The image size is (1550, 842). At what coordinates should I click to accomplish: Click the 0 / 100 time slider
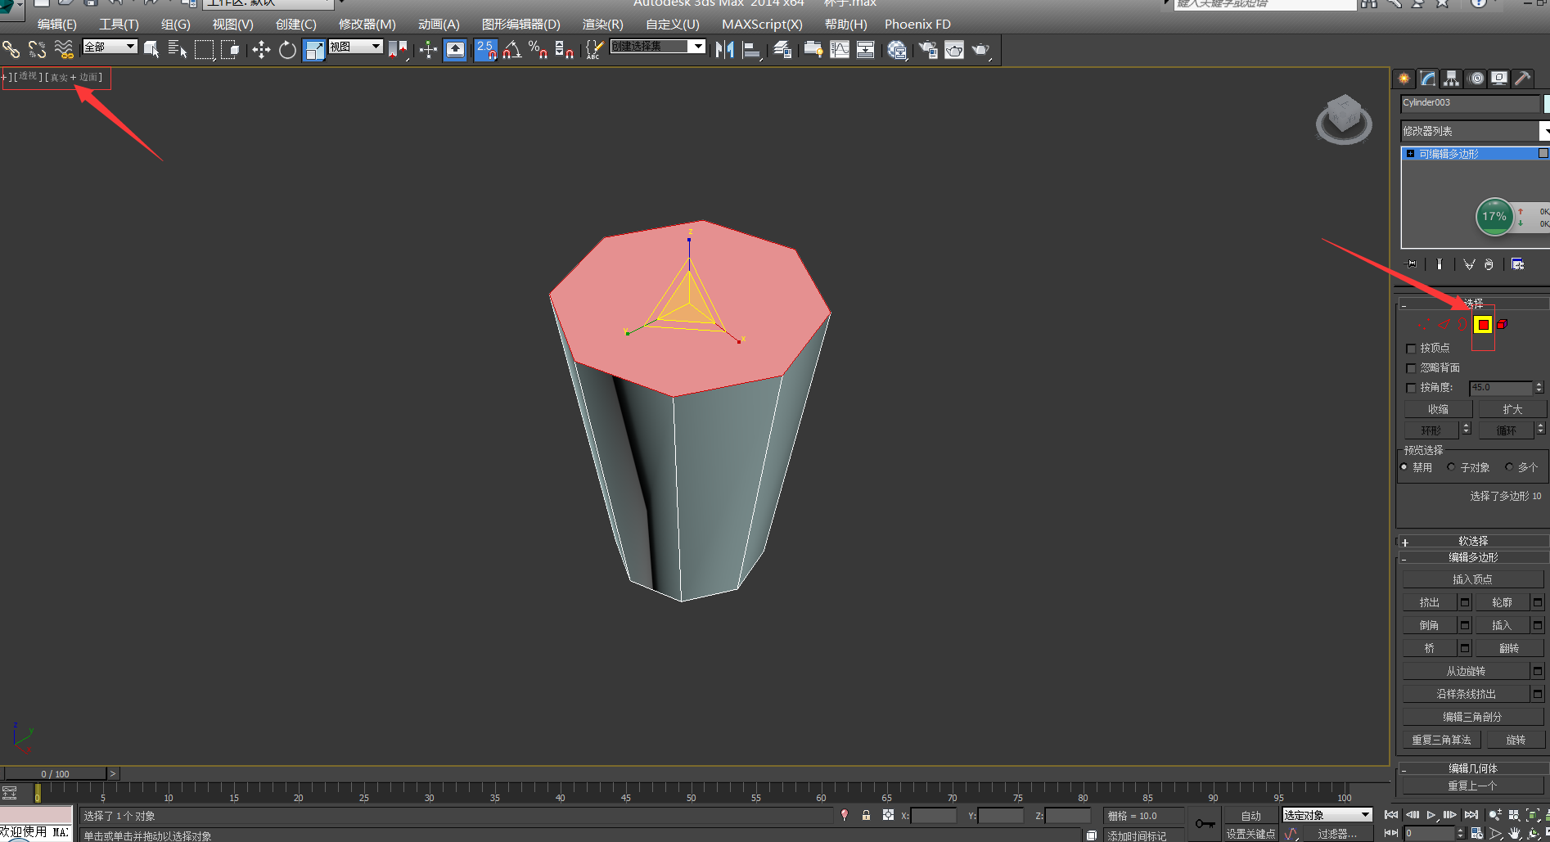55,773
